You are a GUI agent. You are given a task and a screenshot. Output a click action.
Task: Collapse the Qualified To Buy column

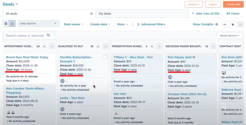coord(106,46)
